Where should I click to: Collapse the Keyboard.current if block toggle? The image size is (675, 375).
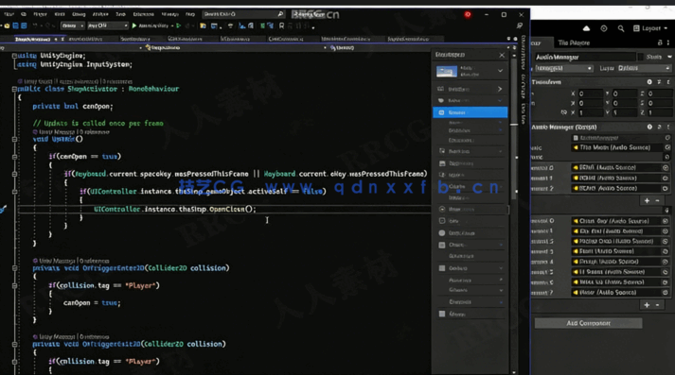[14, 174]
